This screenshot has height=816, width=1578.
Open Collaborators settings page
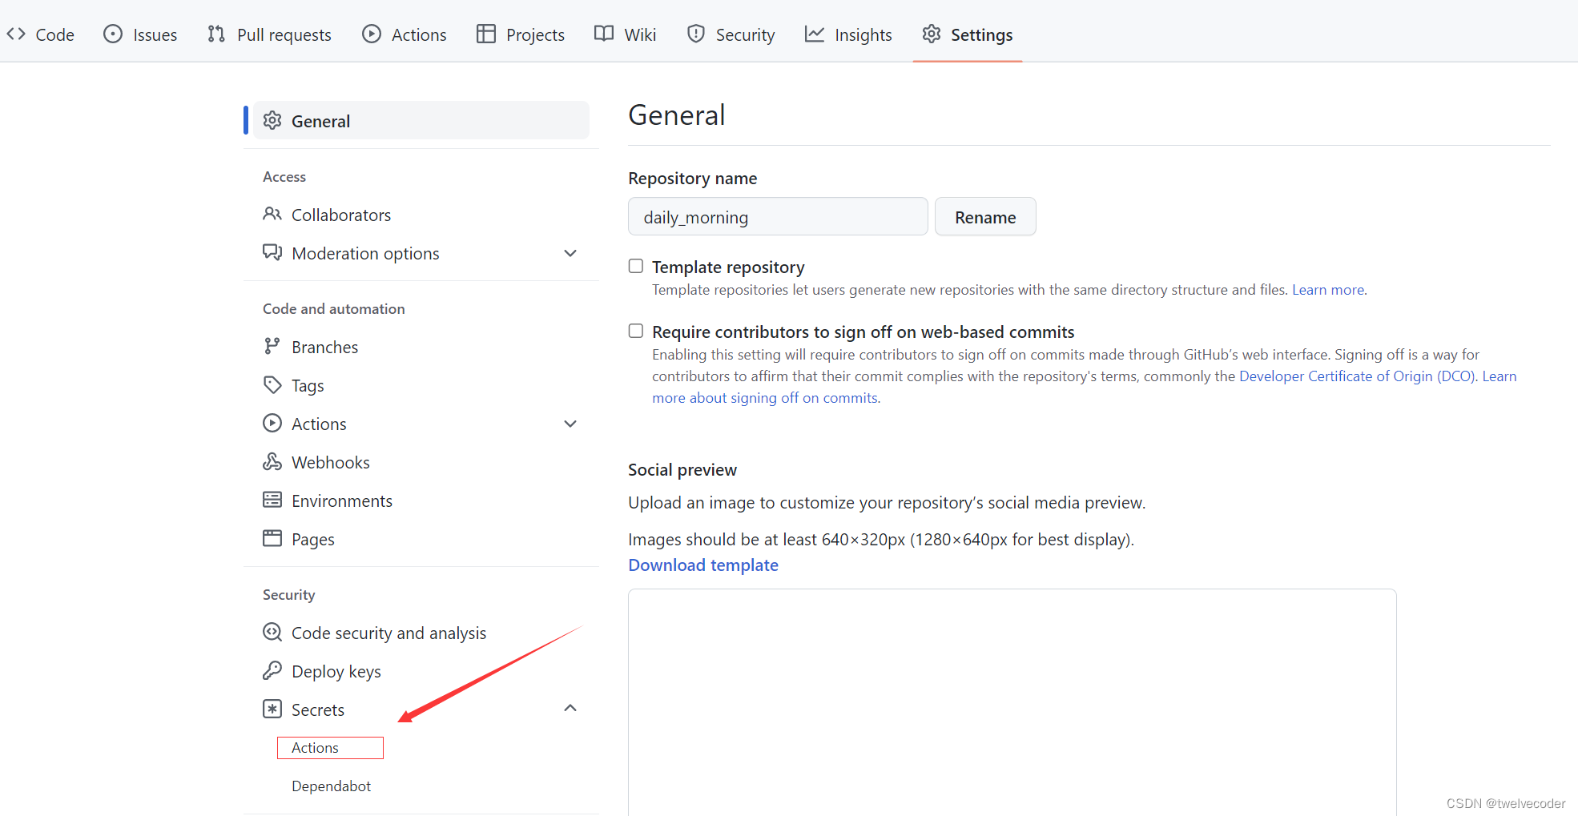(341, 215)
